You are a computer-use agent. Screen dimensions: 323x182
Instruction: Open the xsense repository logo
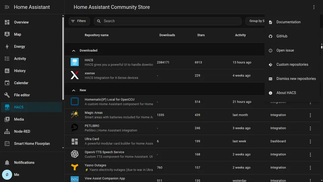75,75
